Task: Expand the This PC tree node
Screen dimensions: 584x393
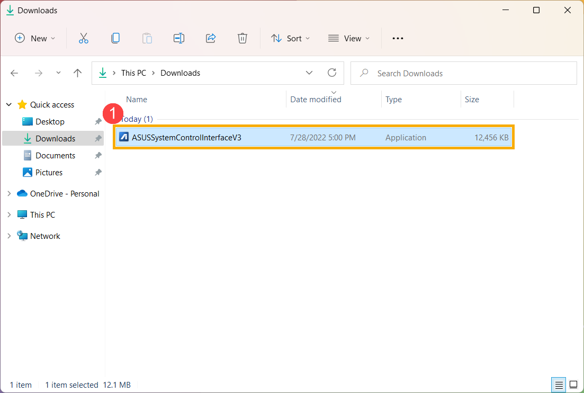Action: pos(9,215)
